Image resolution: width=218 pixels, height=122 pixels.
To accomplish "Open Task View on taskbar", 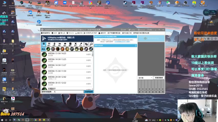I will (x=10, y=120).
